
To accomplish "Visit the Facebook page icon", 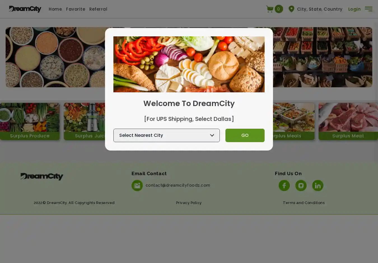I will (x=284, y=185).
